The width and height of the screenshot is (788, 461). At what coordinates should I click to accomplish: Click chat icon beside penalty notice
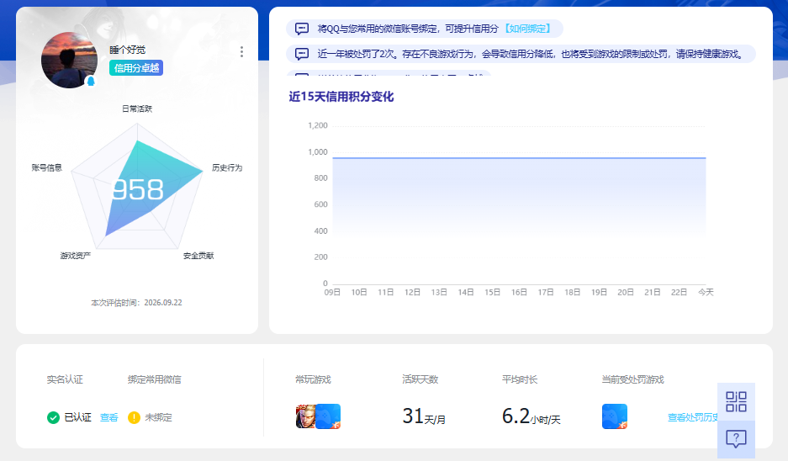302,54
